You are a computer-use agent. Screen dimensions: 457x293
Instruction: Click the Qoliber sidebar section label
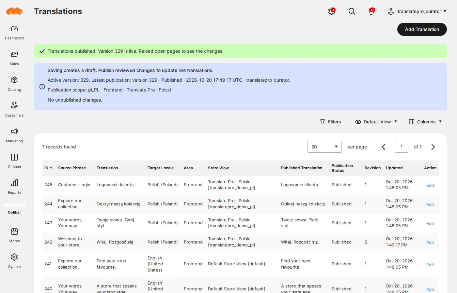(14, 212)
